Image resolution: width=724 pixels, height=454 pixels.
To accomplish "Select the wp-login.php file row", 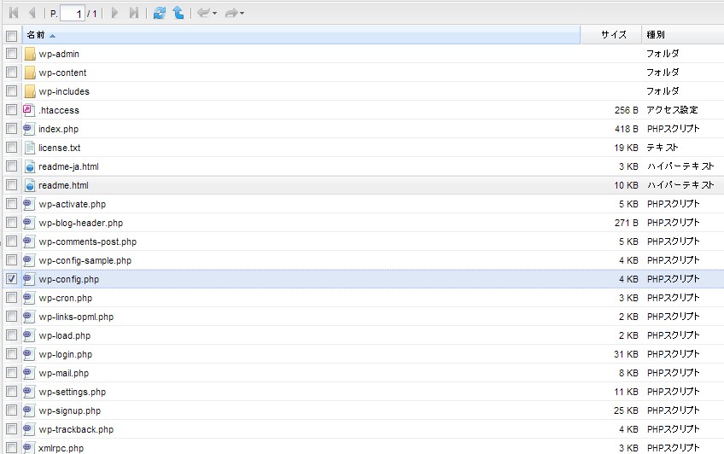I will (66, 354).
